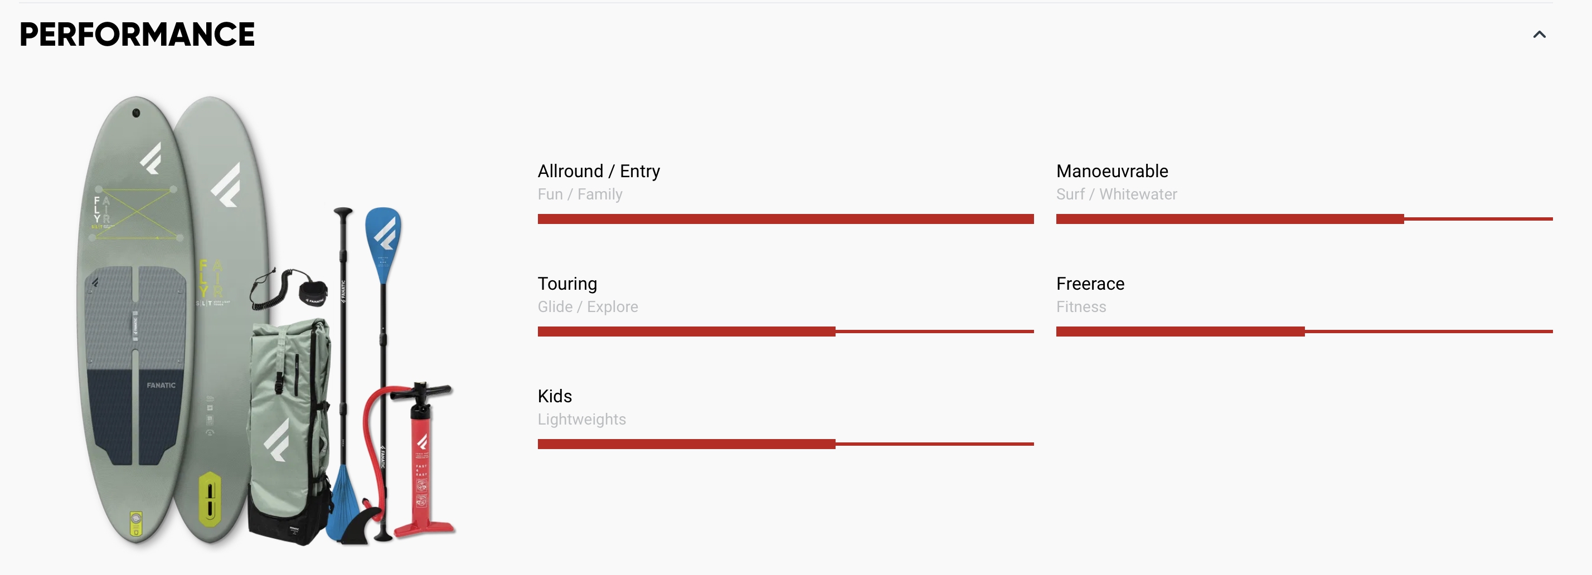The image size is (1592, 575).
Task: Click the Manoeuvrable rating bar
Action: pyautogui.click(x=1304, y=218)
